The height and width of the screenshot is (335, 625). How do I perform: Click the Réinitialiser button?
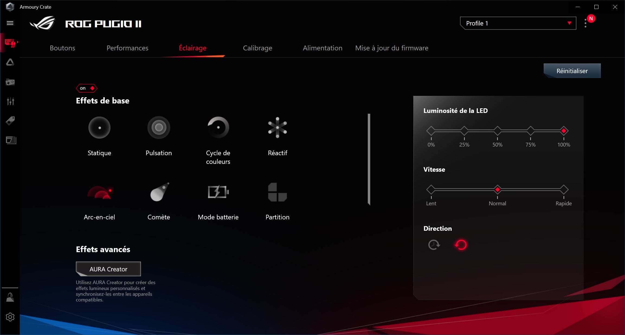point(572,71)
